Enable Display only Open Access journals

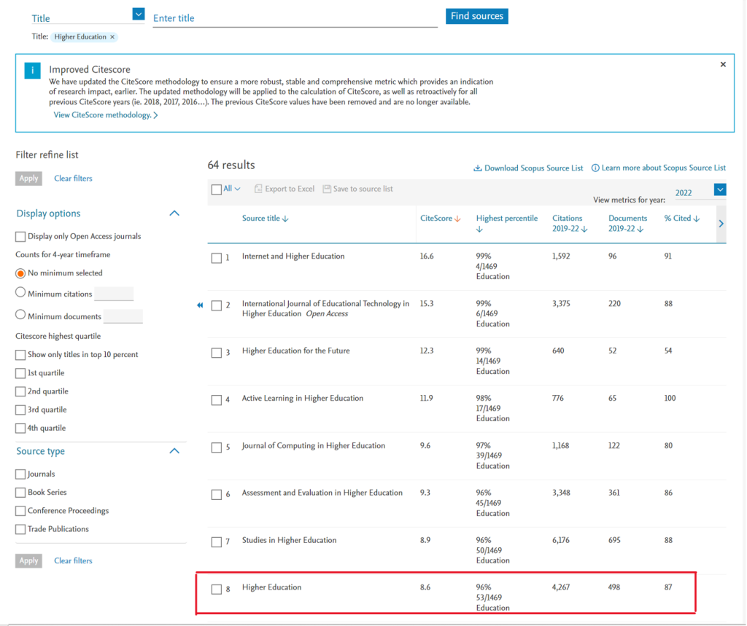[x=20, y=237]
